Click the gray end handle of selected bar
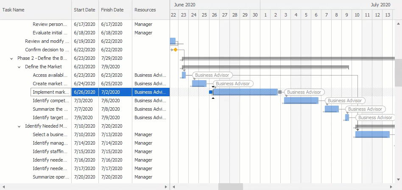The width and height of the screenshot is (402, 190). tap(280, 92)
